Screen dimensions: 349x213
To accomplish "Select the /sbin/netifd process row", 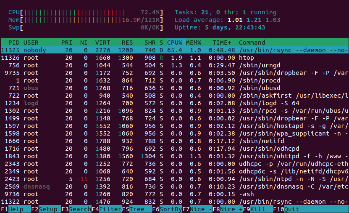I will (x=175, y=141).
